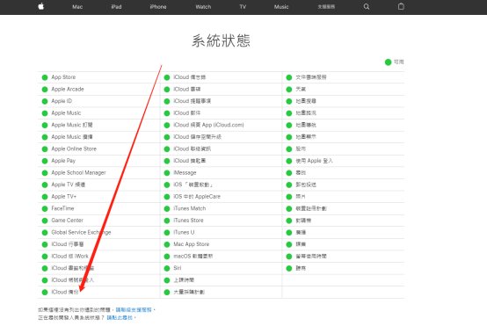
Task: Click the Apple Music 廣播 label
Action: point(72,137)
